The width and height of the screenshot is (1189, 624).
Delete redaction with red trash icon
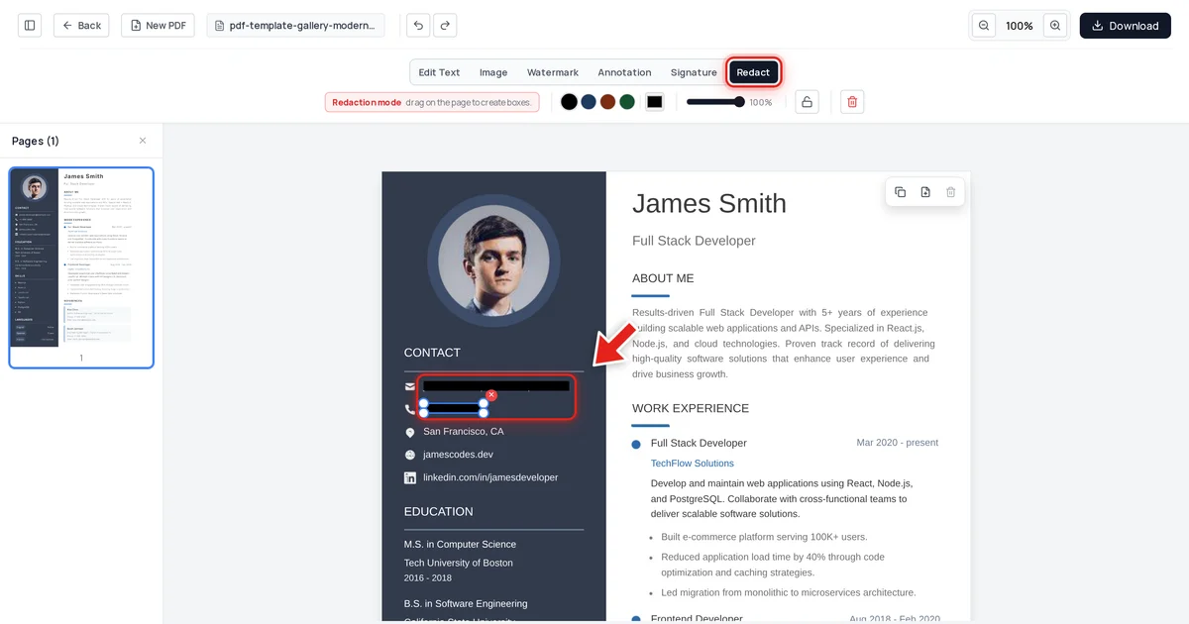pos(852,102)
